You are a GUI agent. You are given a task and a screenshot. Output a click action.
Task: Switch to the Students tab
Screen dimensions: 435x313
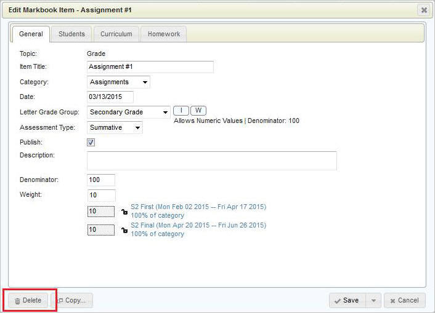(x=71, y=34)
